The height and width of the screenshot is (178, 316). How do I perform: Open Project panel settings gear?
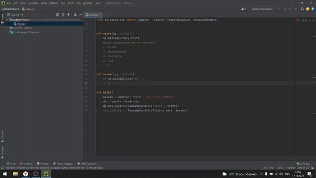75,15
